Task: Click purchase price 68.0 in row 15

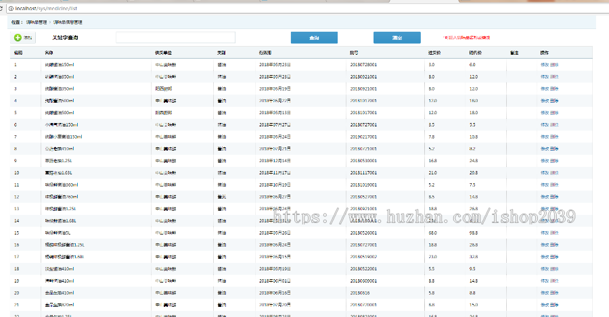Action: pos(432,233)
